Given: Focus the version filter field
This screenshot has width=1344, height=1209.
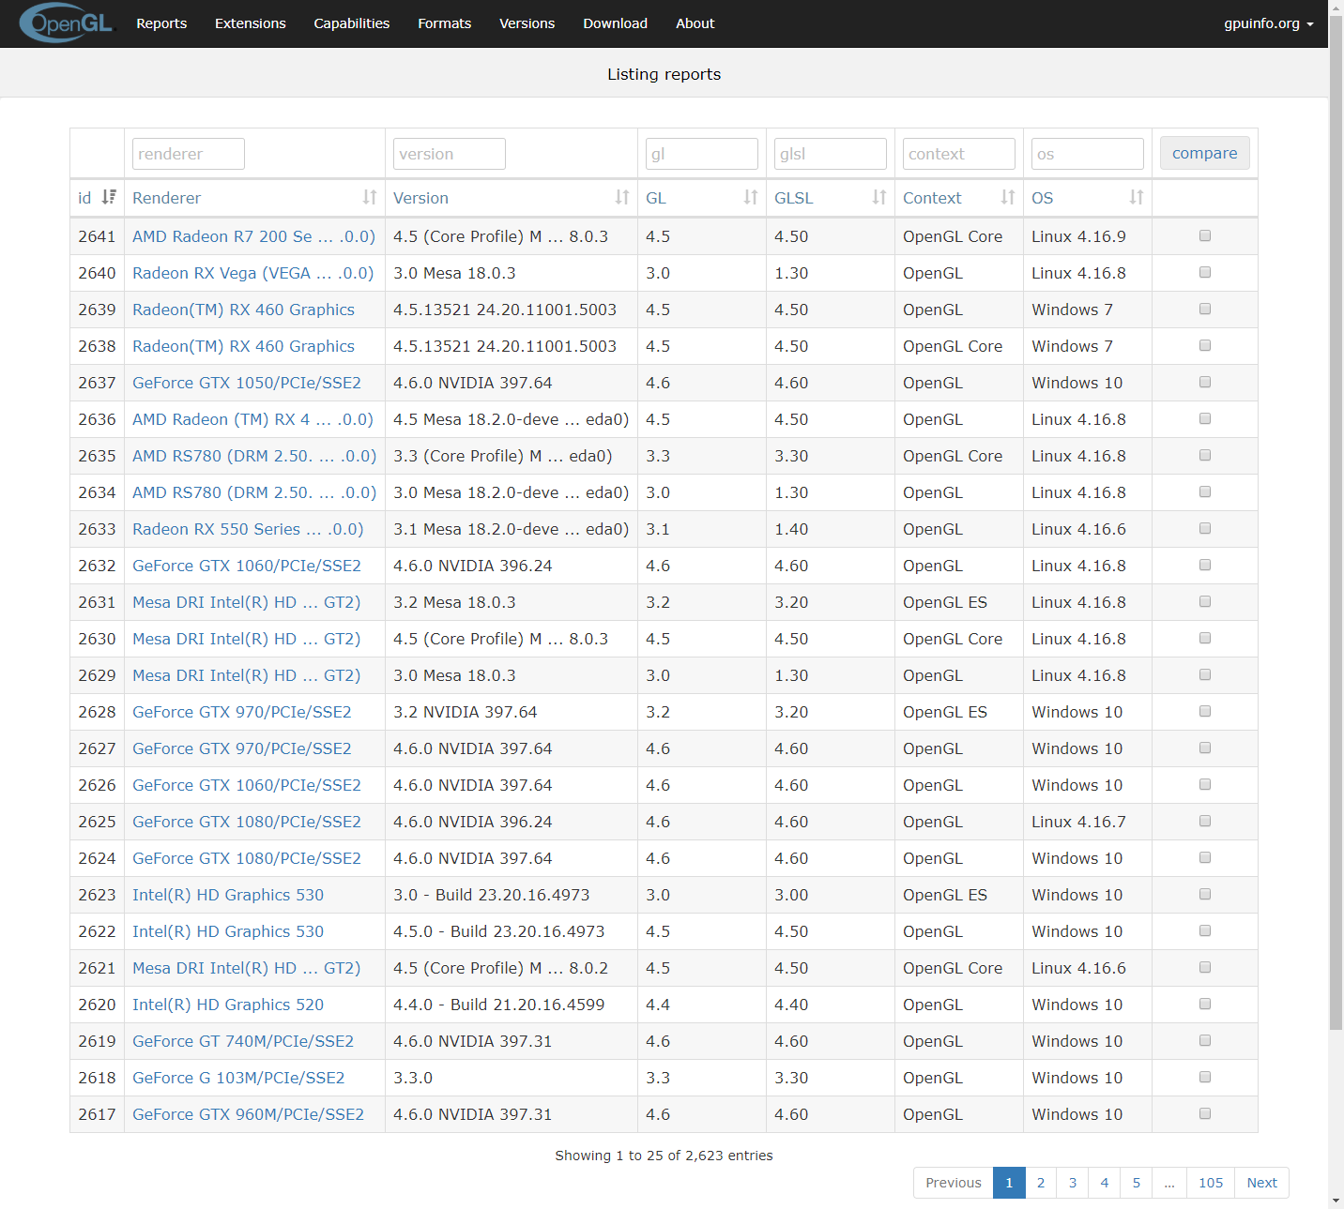Looking at the screenshot, I should tap(450, 154).
